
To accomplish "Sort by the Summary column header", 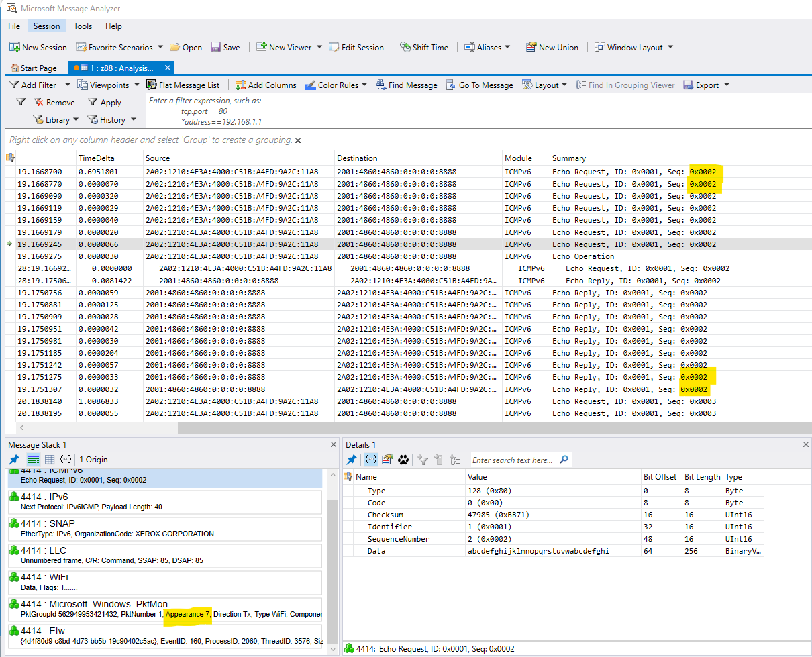I will 680,158.
